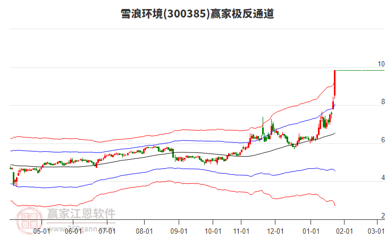This screenshot has width=386, height=239.
Task: Select the 05-01 date label on axis
Action: click(41, 231)
